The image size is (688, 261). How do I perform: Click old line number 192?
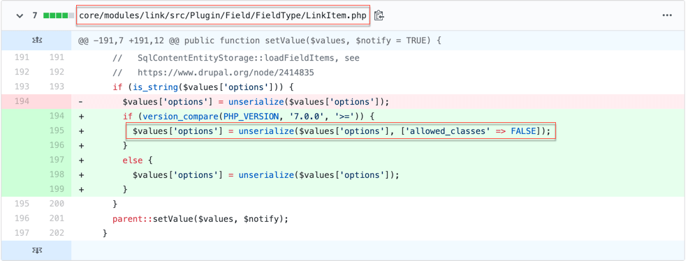pyautogui.click(x=21, y=72)
